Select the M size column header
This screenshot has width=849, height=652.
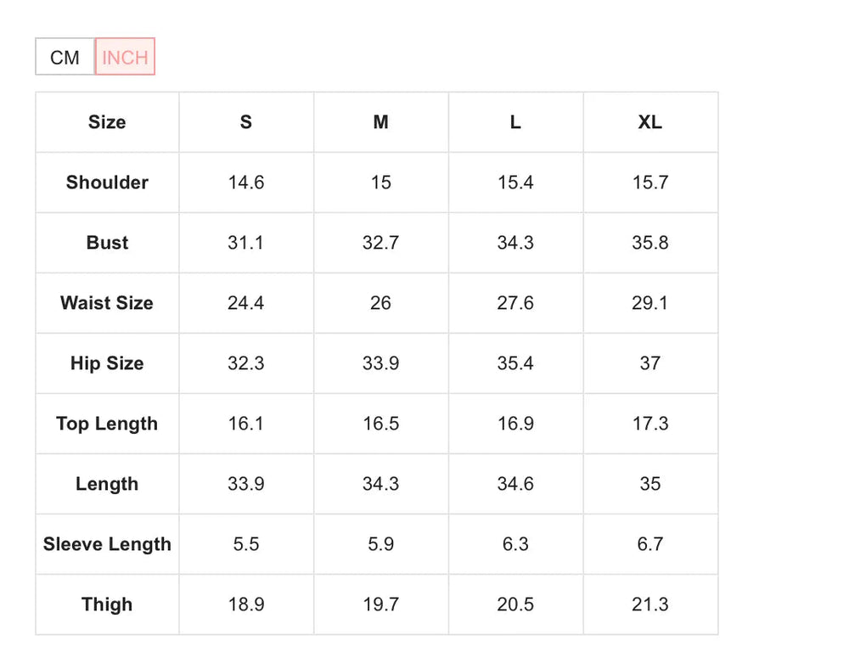click(x=380, y=122)
